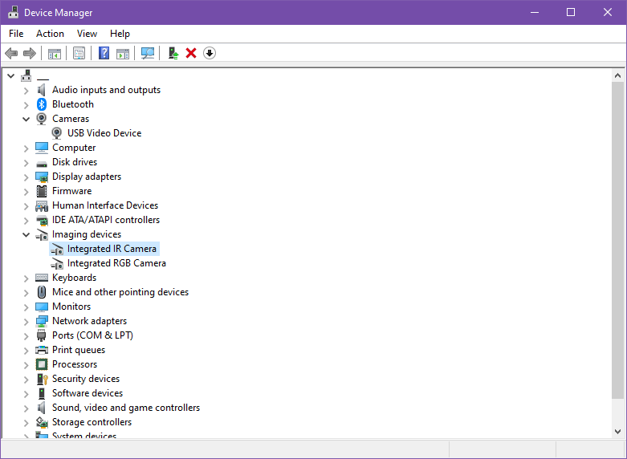Expand Sound, video and game controllers chevron

26,408
